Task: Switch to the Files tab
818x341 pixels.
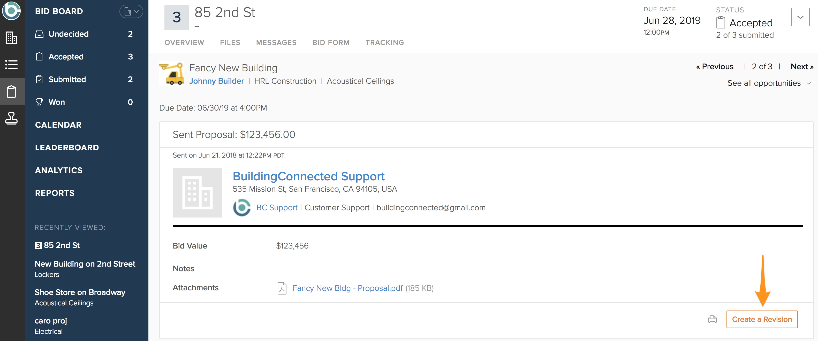Action: pyautogui.click(x=230, y=43)
